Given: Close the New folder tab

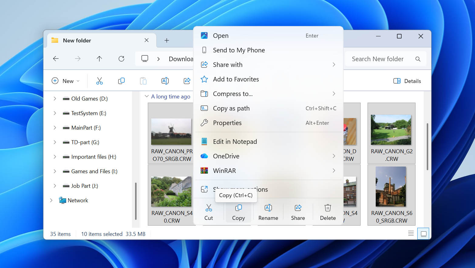Looking at the screenshot, I should [x=147, y=40].
